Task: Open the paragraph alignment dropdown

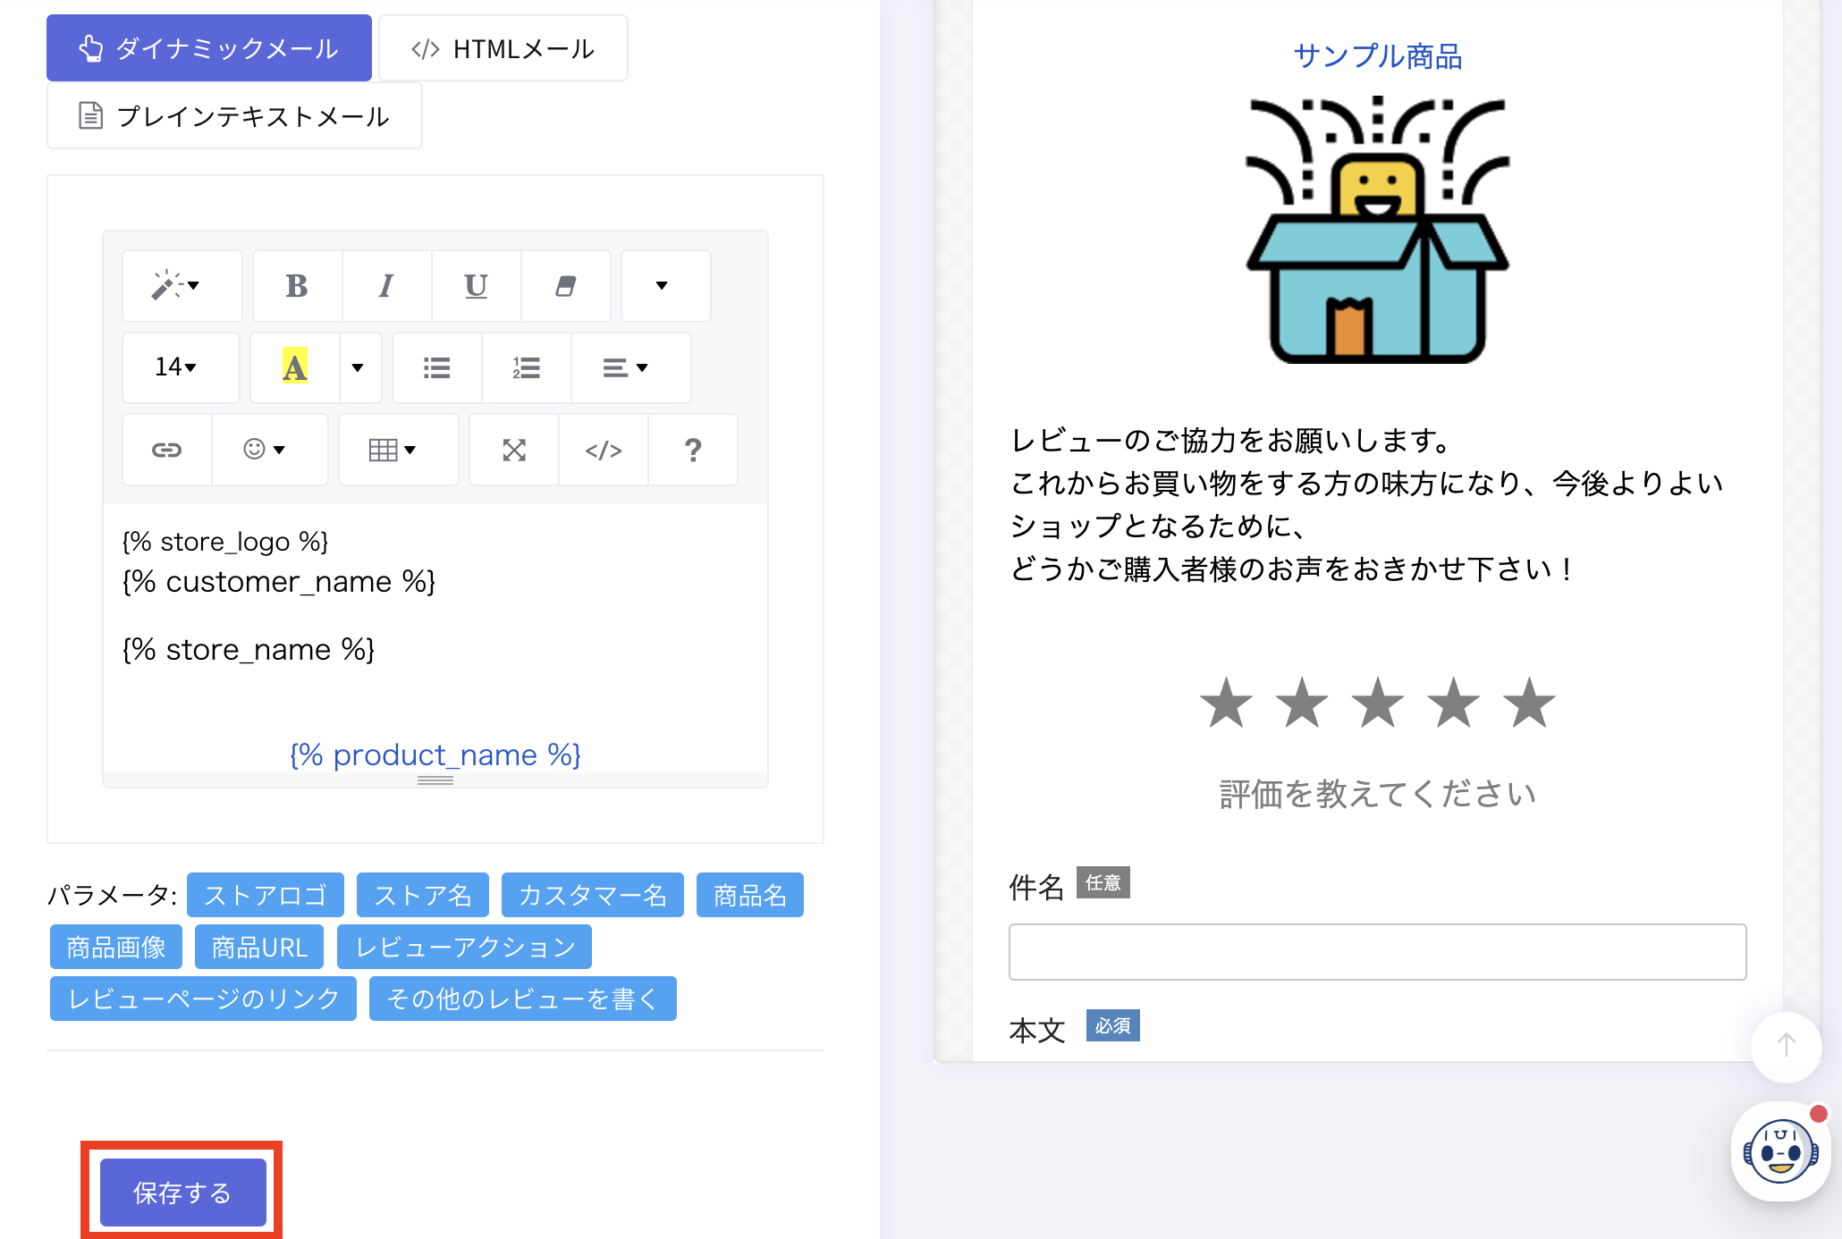Action: point(624,367)
